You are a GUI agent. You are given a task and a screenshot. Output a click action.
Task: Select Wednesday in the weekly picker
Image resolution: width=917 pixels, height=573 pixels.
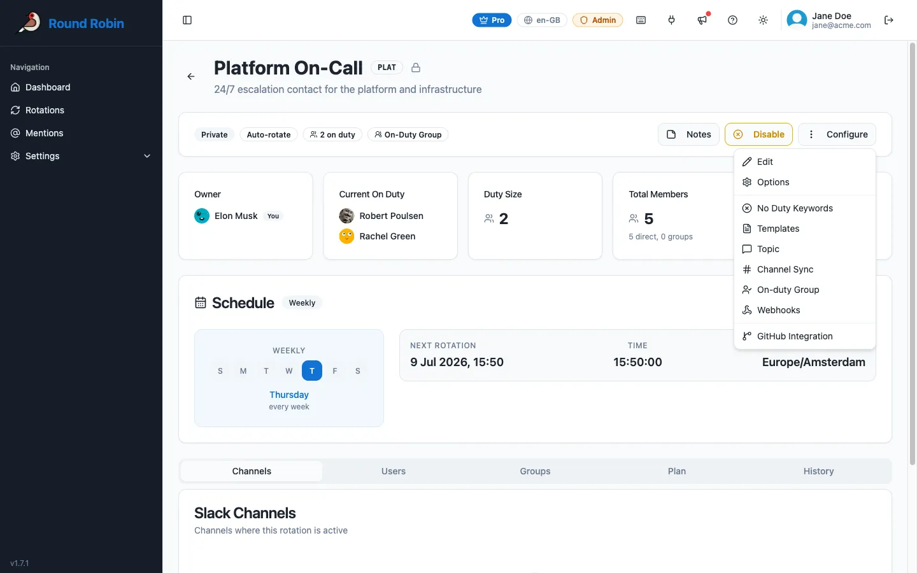pyautogui.click(x=289, y=371)
